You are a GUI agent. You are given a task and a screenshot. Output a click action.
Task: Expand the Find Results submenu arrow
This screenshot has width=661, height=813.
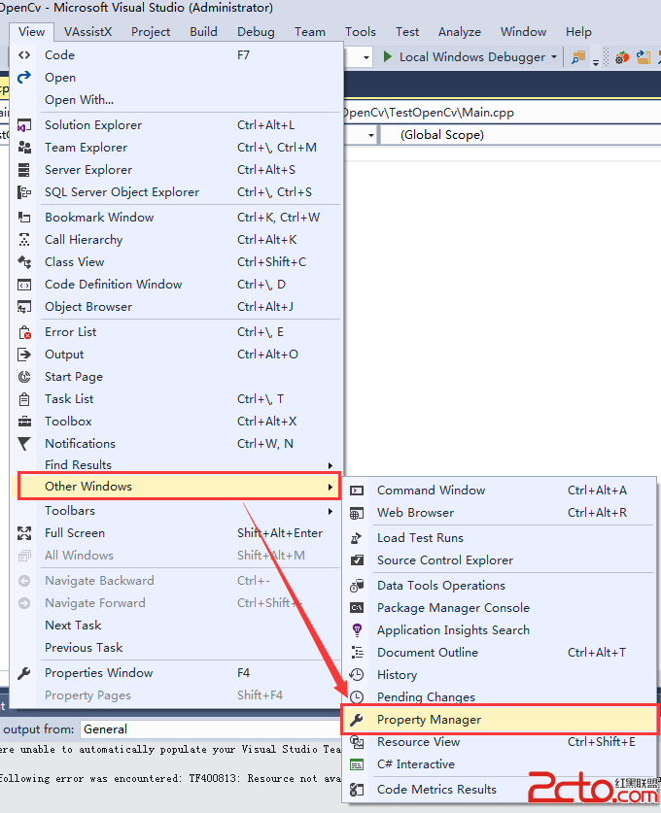[x=330, y=465]
